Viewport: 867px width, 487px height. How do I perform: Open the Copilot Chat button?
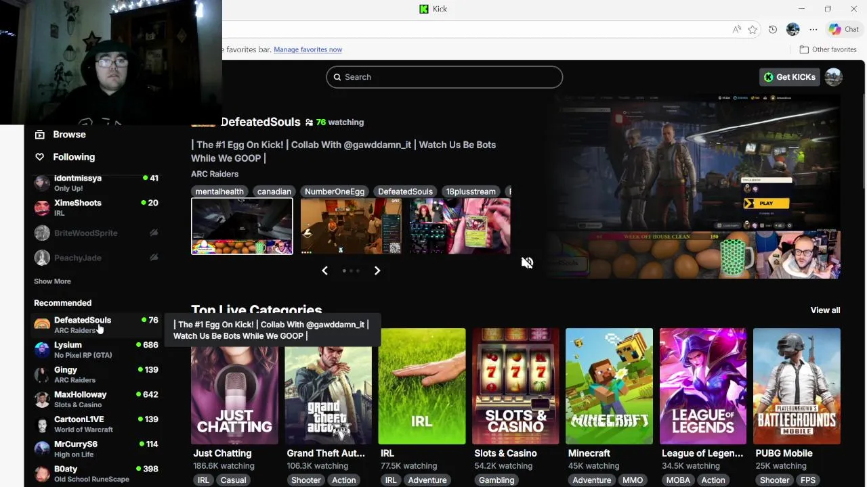[x=844, y=29]
